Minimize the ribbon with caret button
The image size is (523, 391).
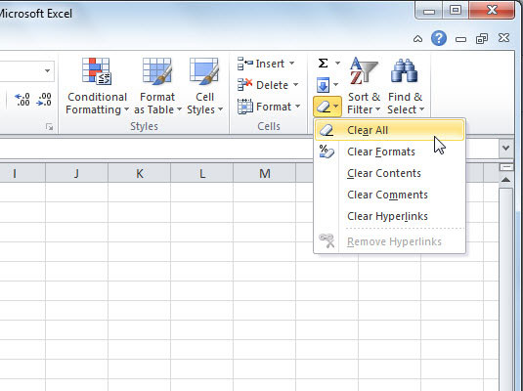click(417, 39)
